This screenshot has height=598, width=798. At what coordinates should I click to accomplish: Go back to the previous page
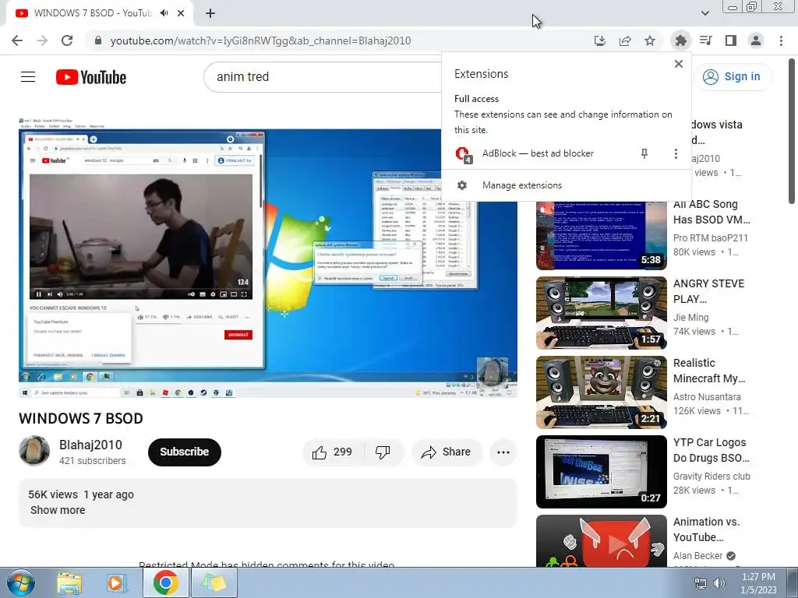click(17, 40)
